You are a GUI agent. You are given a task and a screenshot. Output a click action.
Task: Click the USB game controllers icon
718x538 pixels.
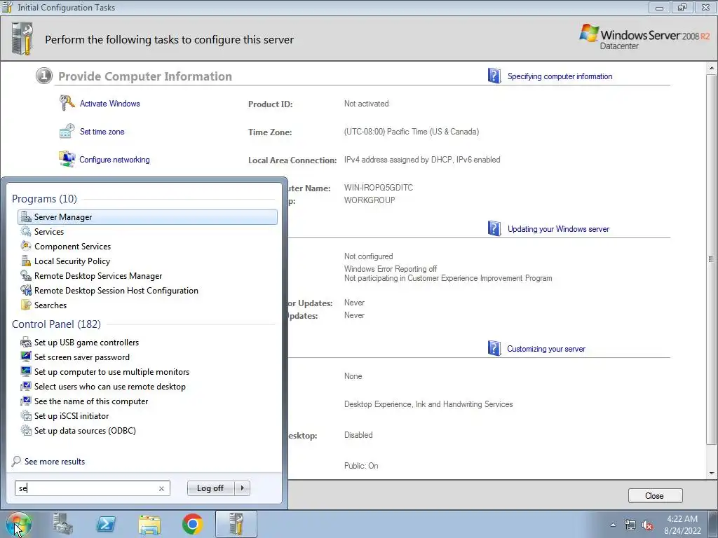click(x=26, y=342)
